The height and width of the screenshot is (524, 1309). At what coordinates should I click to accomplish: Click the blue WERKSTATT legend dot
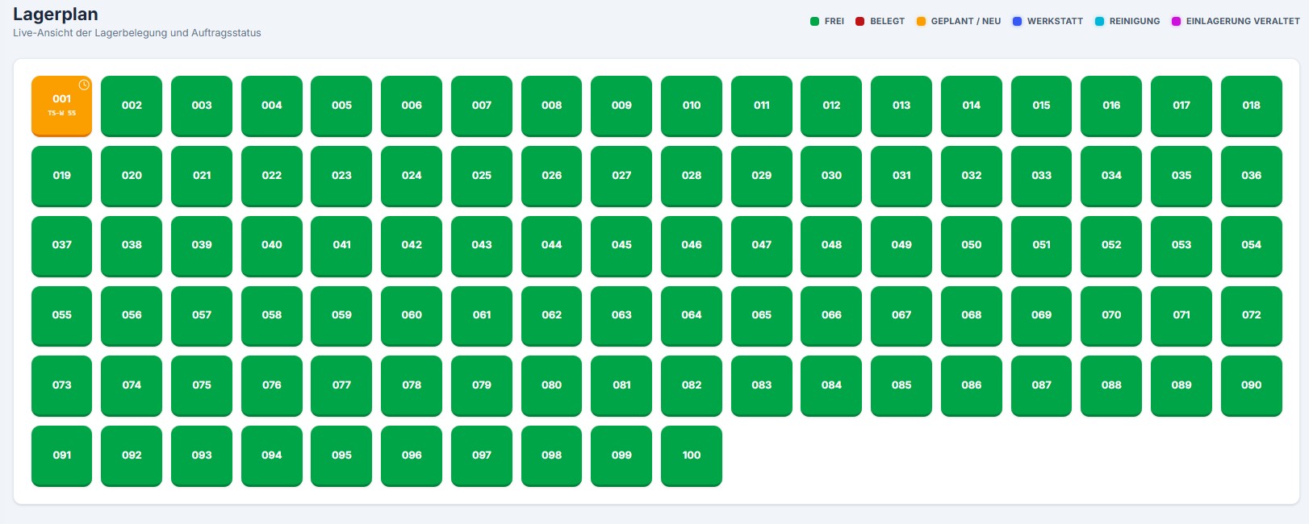pyautogui.click(x=1017, y=21)
